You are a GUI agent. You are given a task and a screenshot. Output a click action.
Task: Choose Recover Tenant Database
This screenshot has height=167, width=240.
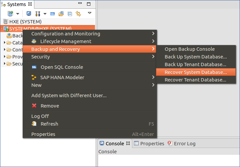[196, 80]
